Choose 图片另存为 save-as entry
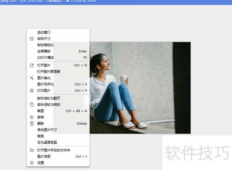Screen dimensions: 232x170 (x=58, y=84)
